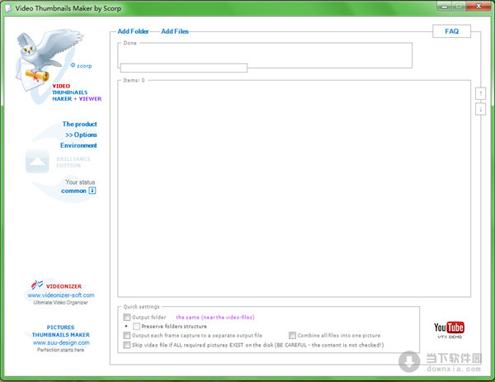Click the Add Folder link
This screenshot has height=382, width=495.
click(133, 31)
